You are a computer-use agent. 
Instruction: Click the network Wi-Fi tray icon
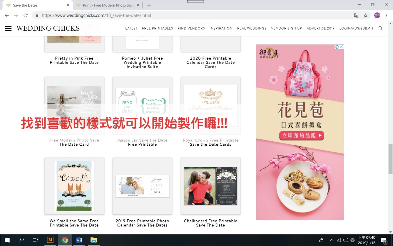(339, 240)
